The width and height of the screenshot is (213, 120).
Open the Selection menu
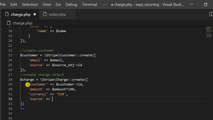(x=30, y=4)
